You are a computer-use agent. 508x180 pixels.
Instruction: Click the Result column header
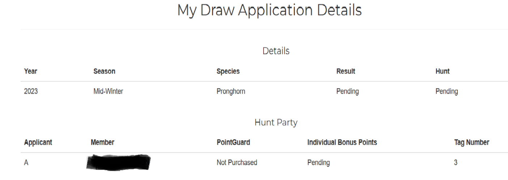tap(346, 71)
